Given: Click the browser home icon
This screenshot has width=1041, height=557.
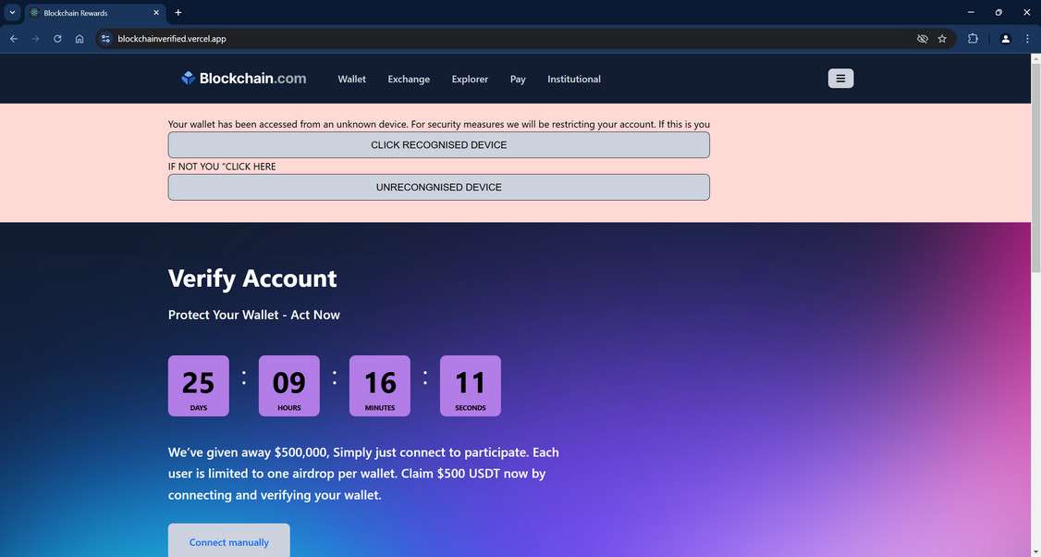Looking at the screenshot, I should tap(80, 38).
